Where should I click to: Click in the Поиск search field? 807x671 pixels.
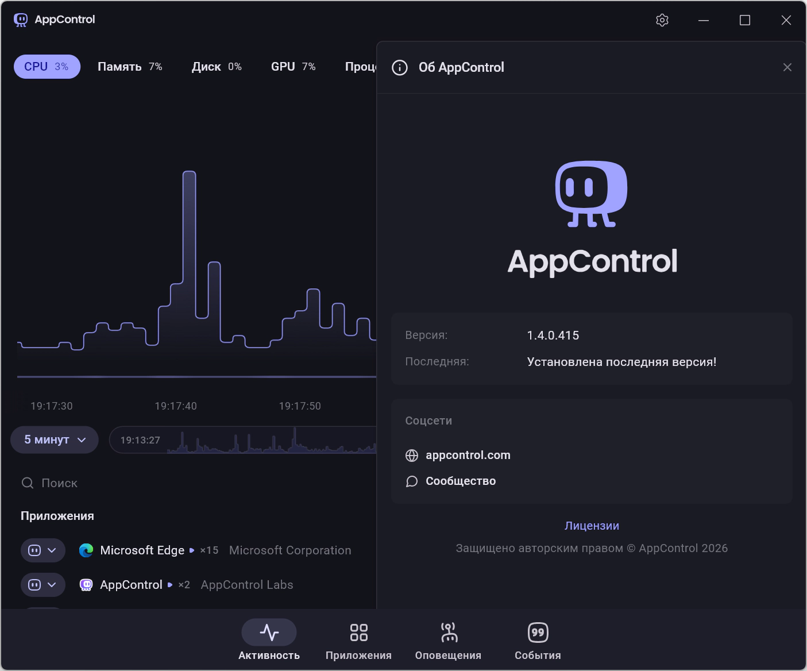click(195, 483)
